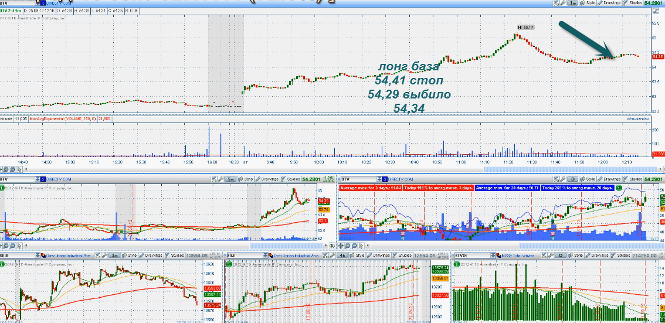Click zoom in magnifier under top chart

(6, 169)
